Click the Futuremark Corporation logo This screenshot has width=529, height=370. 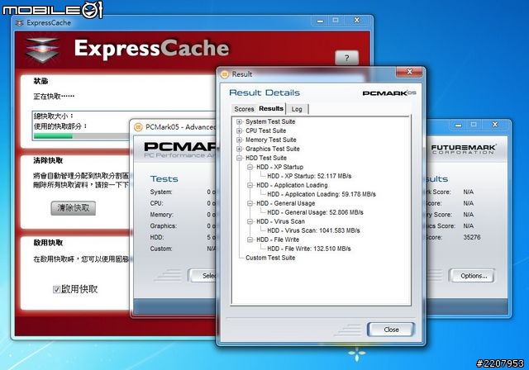coord(463,149)
